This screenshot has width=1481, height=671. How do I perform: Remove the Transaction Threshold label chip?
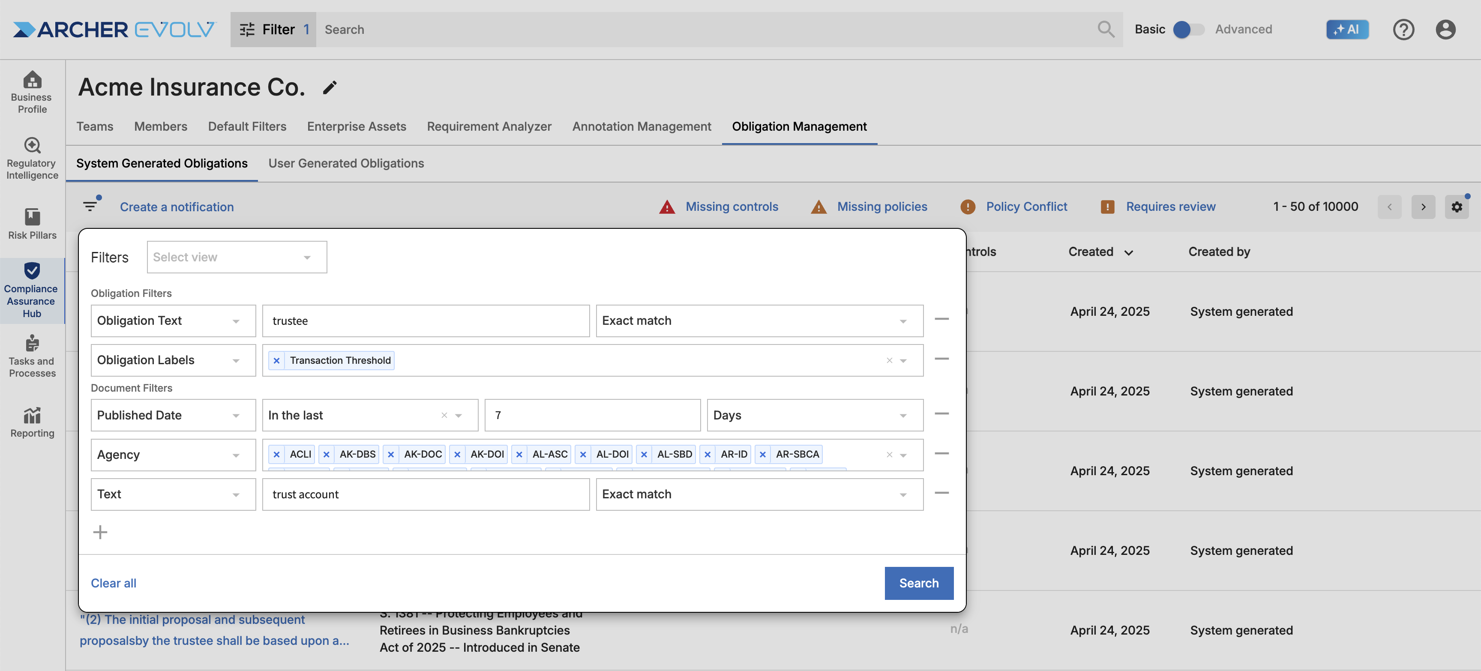point(276,360)
